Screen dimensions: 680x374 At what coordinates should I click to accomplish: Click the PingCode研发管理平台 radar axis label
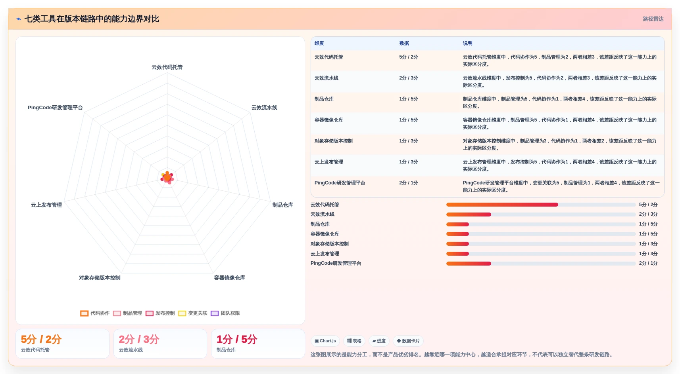(55, 108)
